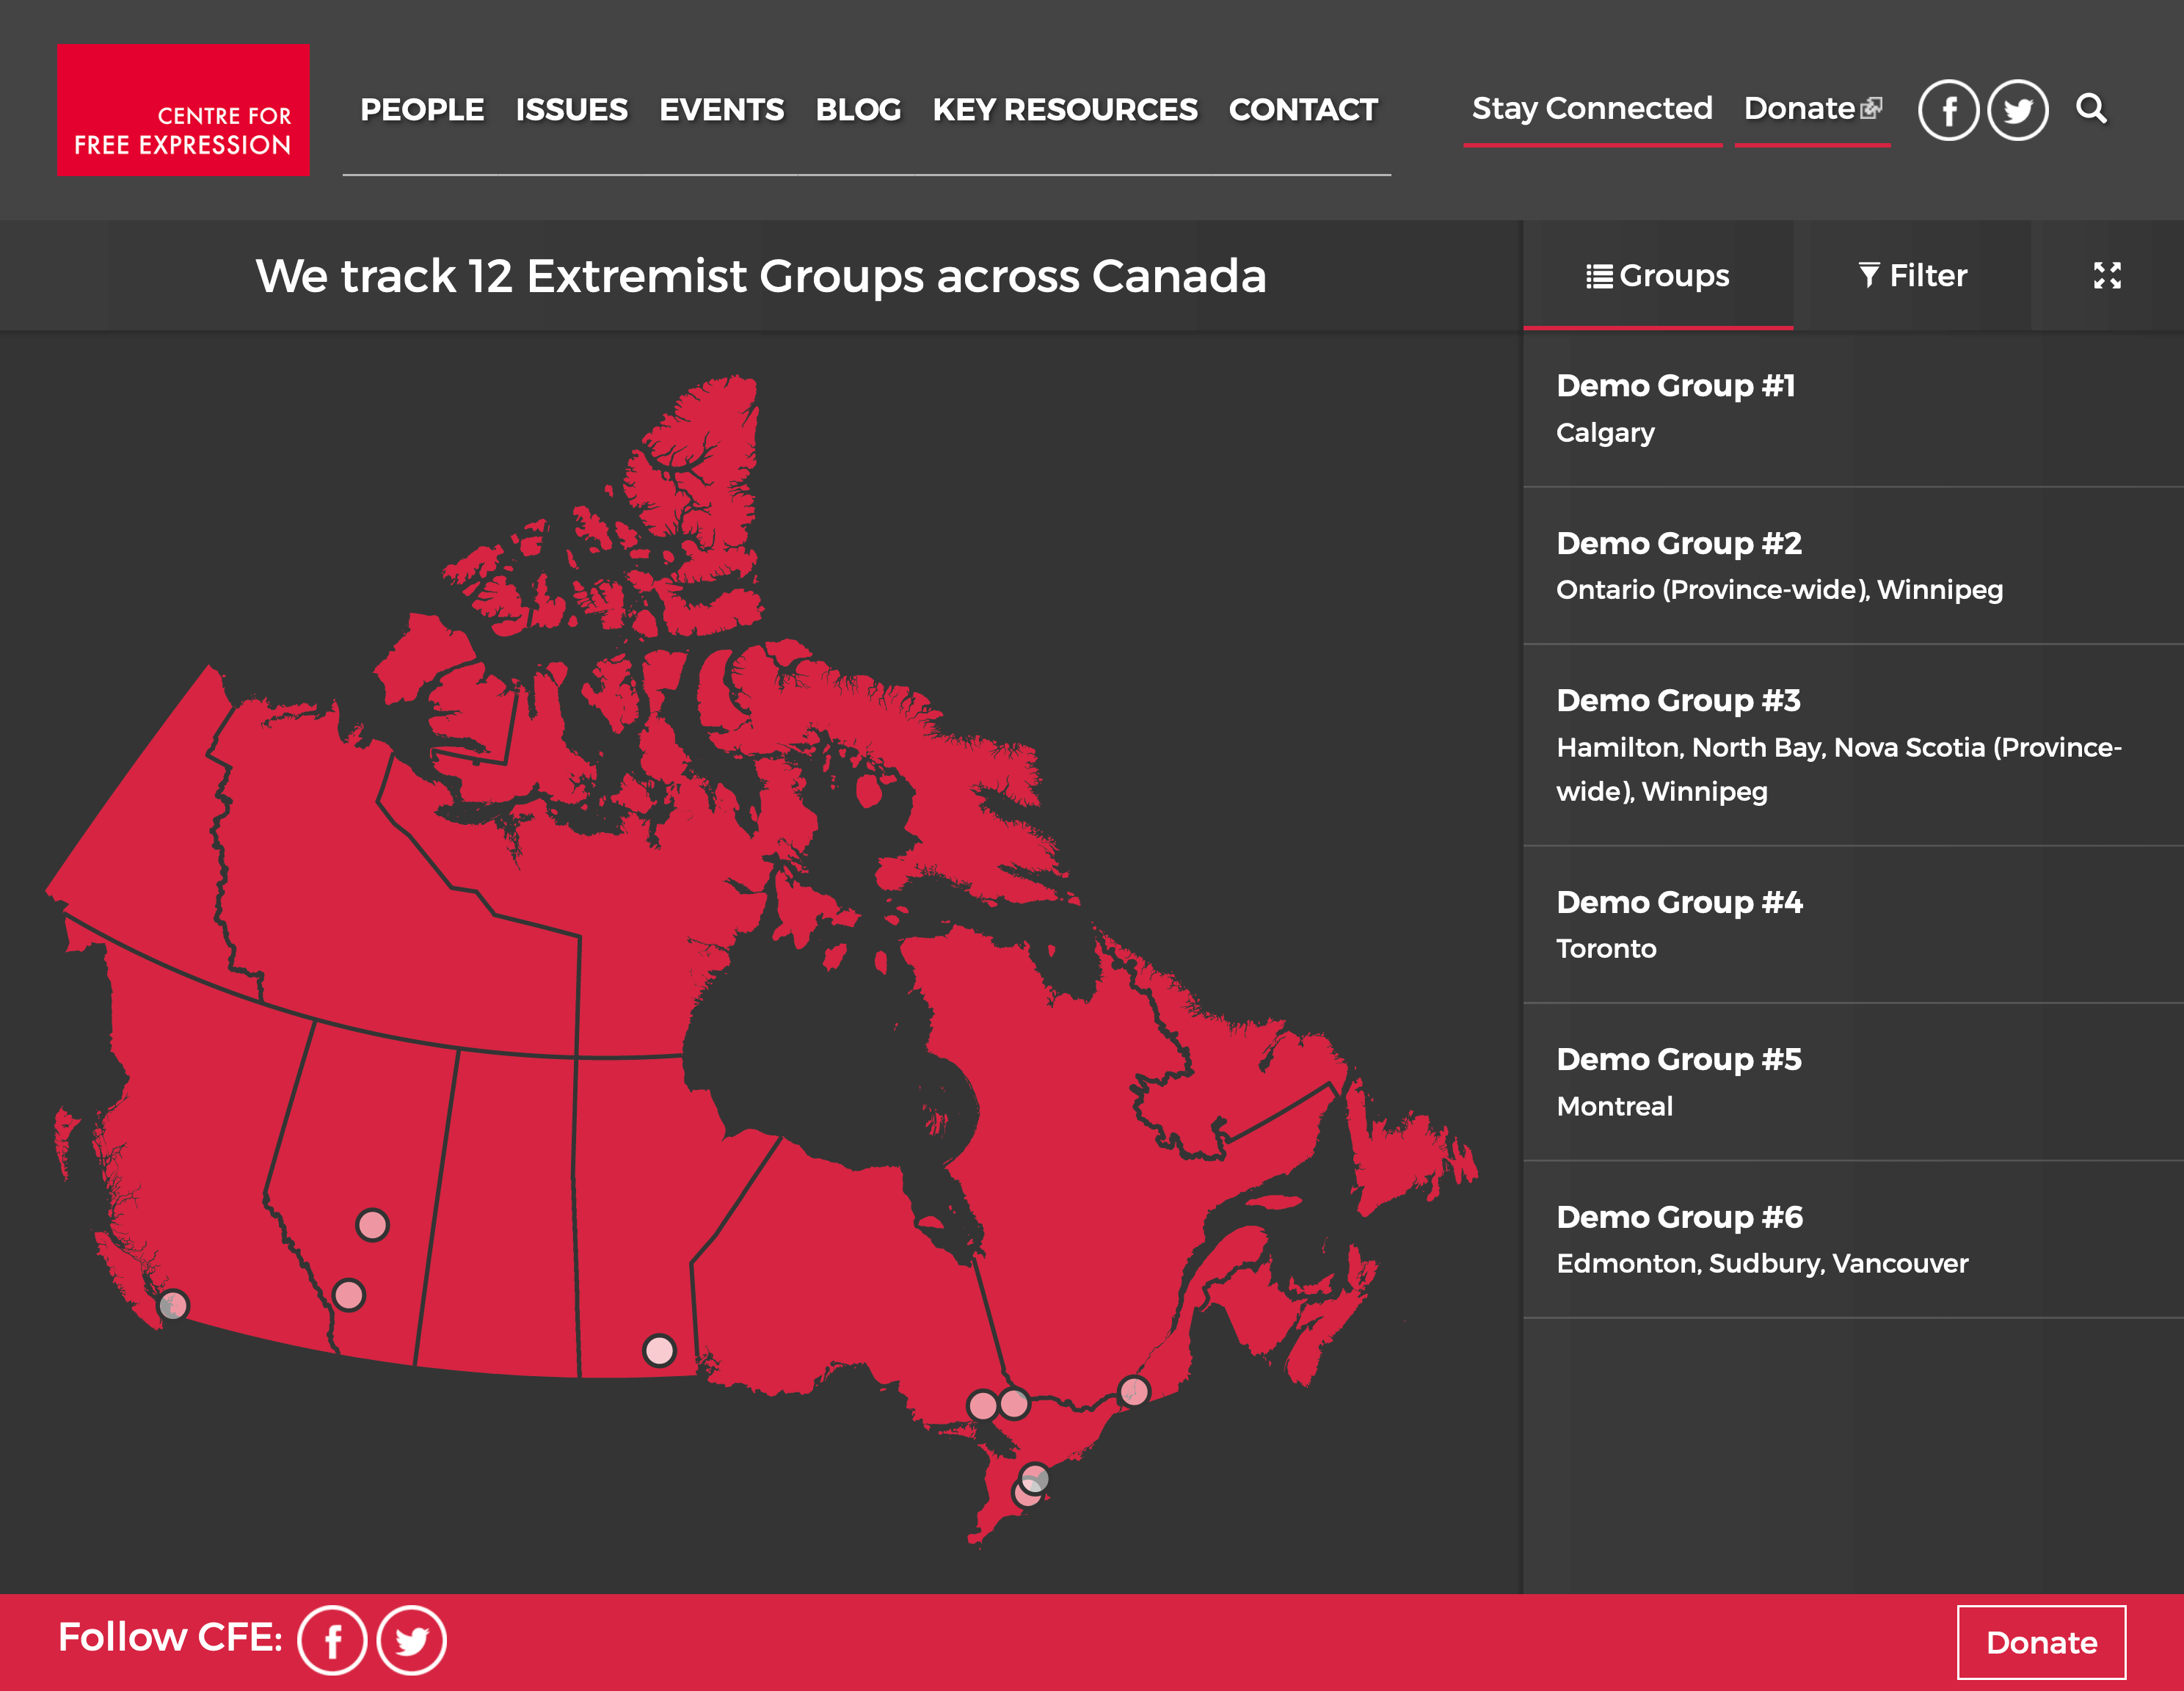Select Demo Group #1 Calgary entry
This screenshot has height=1691, width=2184.
1675,408
